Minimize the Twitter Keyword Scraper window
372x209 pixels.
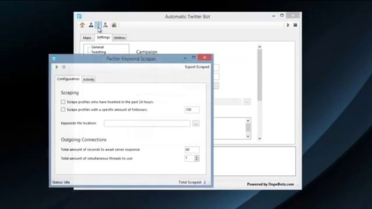click(185, 58)
